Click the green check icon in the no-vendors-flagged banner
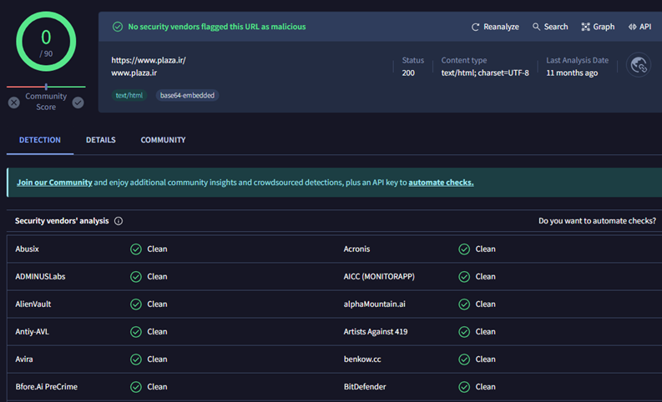 pyautogui.click(x=118, y=27)
